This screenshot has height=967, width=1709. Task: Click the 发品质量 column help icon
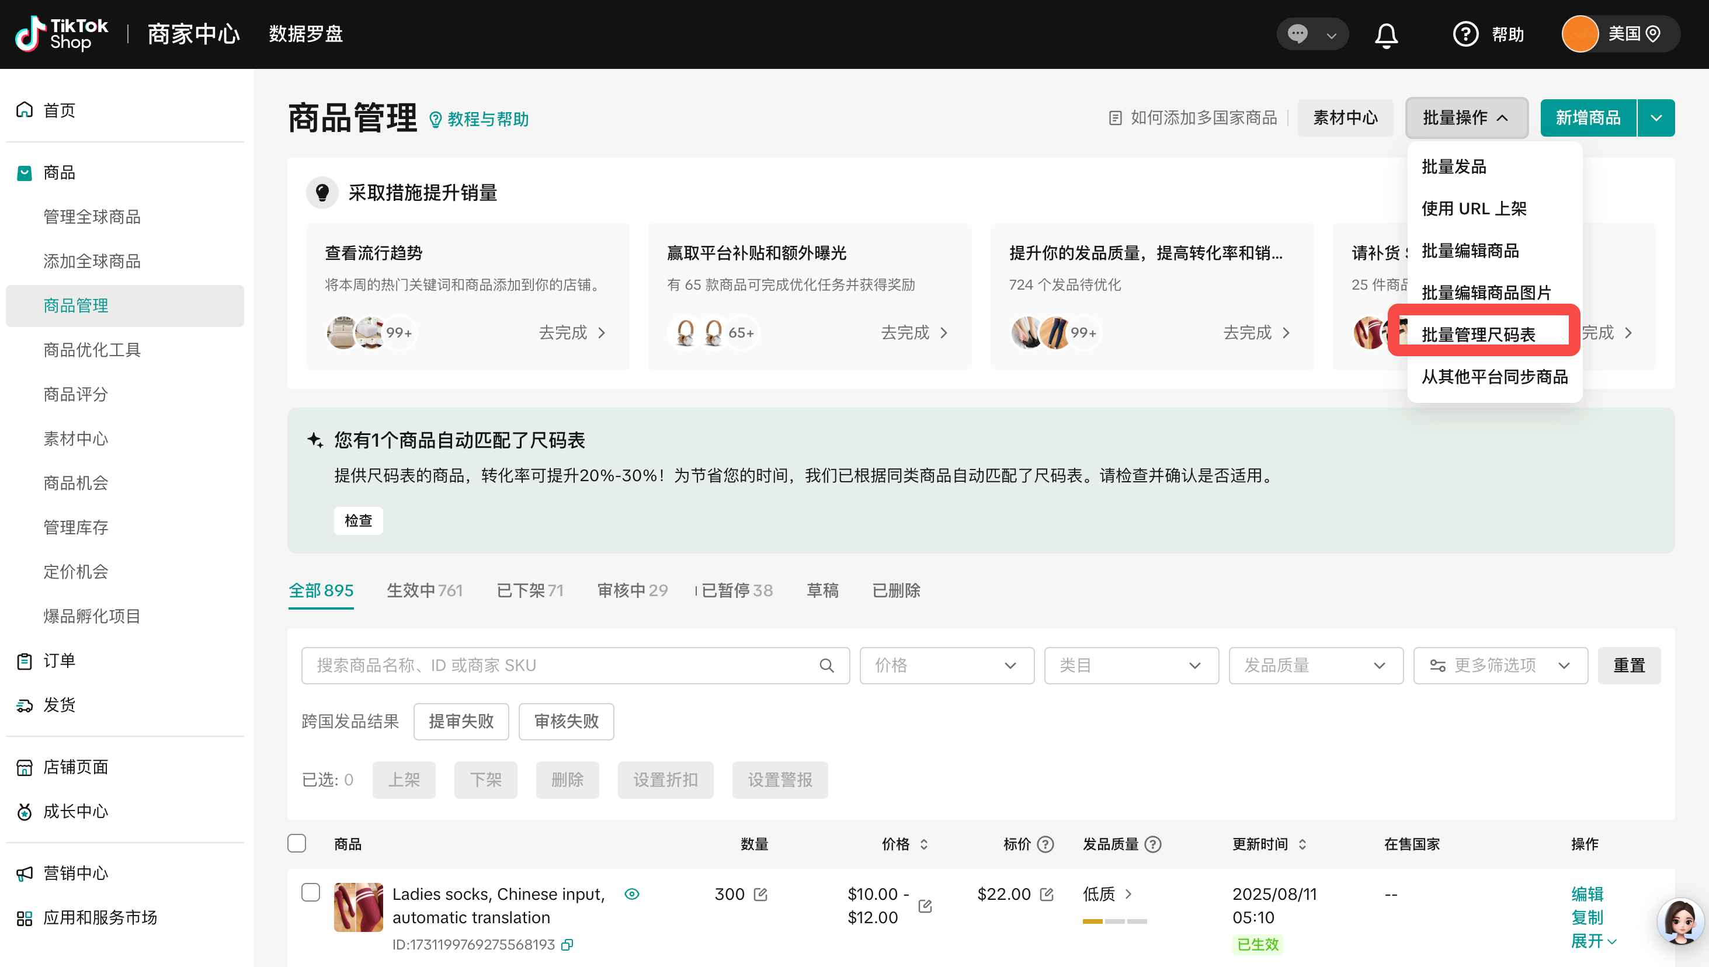tap(1154, 844)
